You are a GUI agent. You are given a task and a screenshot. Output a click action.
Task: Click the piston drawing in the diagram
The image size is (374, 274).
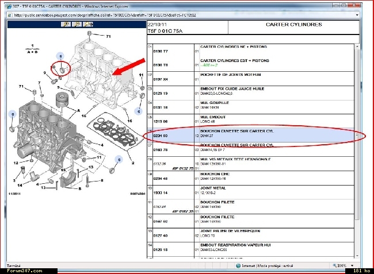(x=63, y=101)
